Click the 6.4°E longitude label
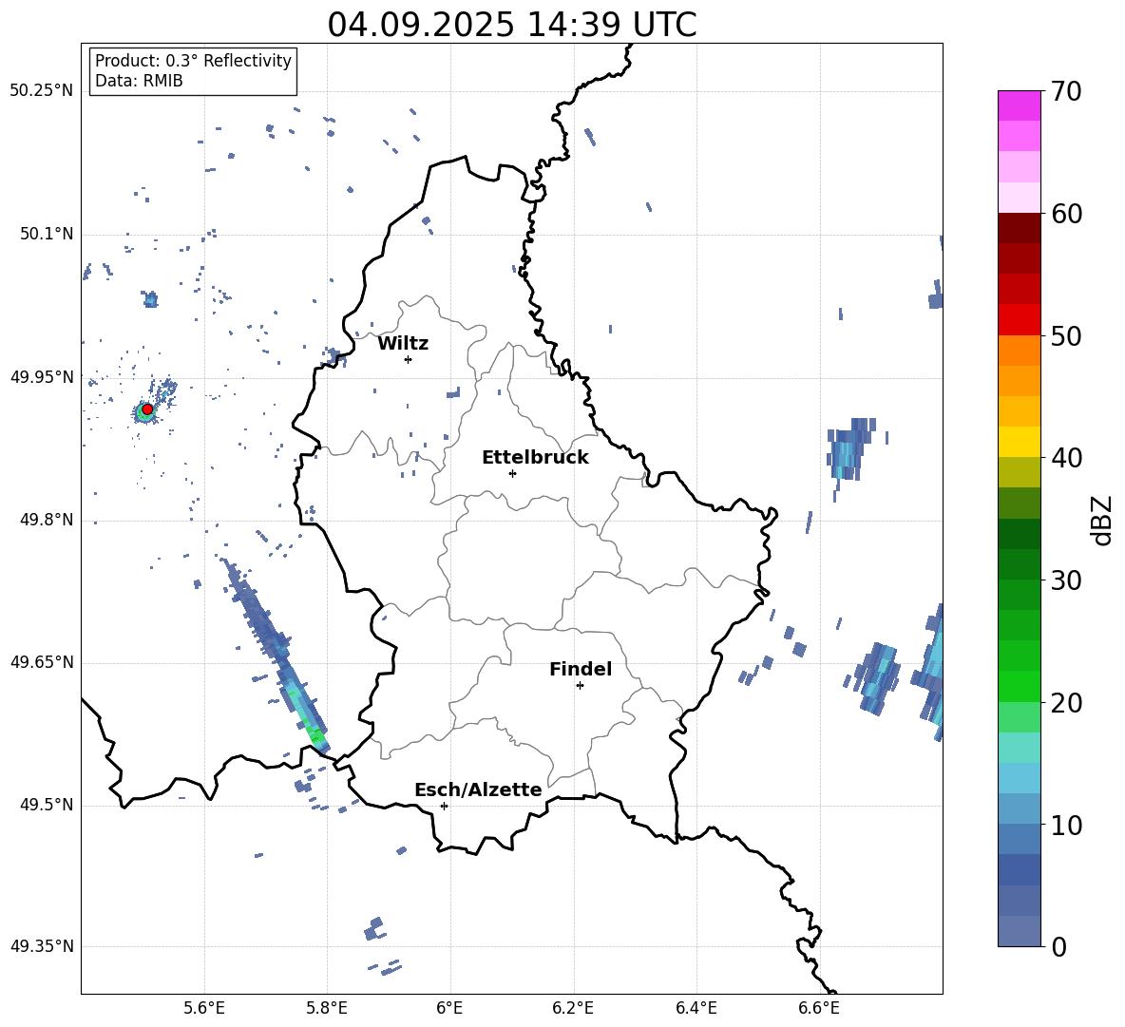The image size is (1125, 1027). point(696,1009)
